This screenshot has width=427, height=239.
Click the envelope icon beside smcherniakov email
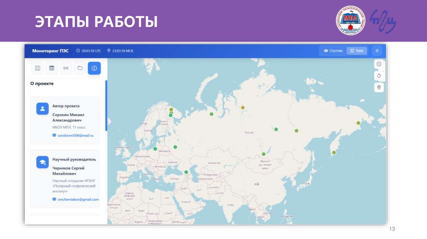[54, 199]
